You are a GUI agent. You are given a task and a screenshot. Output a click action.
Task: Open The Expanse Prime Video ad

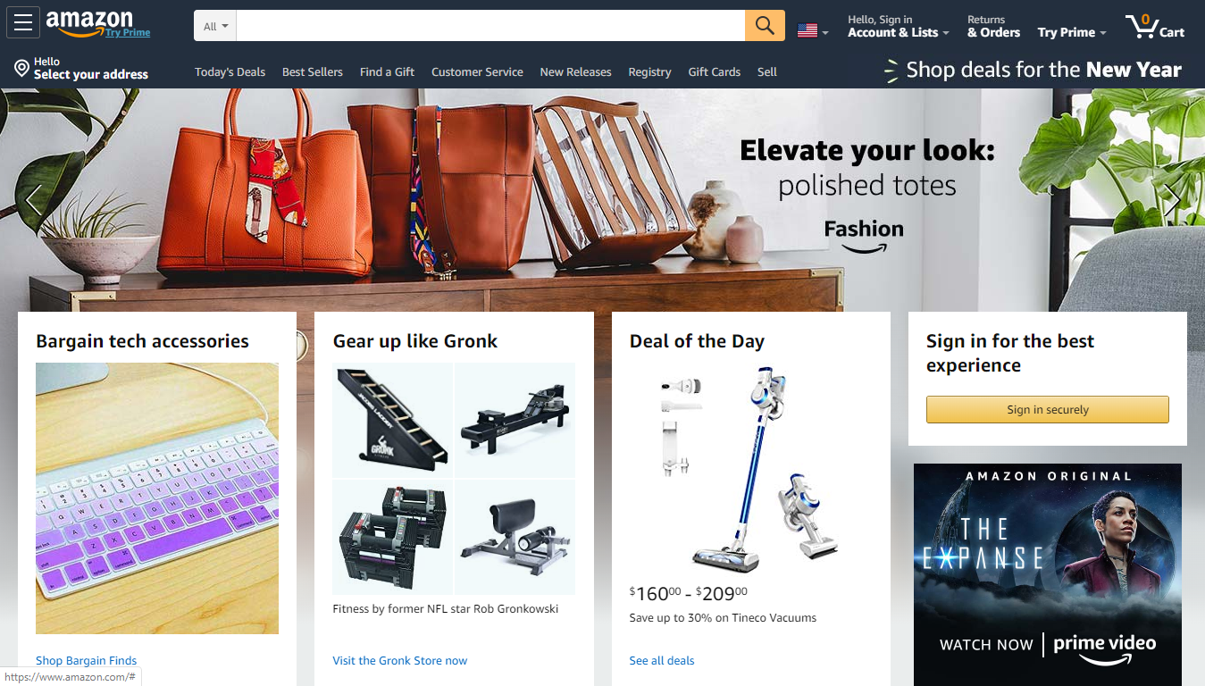1048,574
